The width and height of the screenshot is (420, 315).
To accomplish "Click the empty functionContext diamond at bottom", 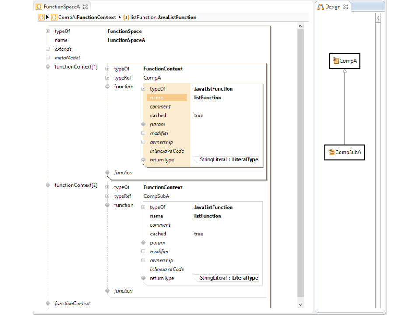I will coord(48,303).
